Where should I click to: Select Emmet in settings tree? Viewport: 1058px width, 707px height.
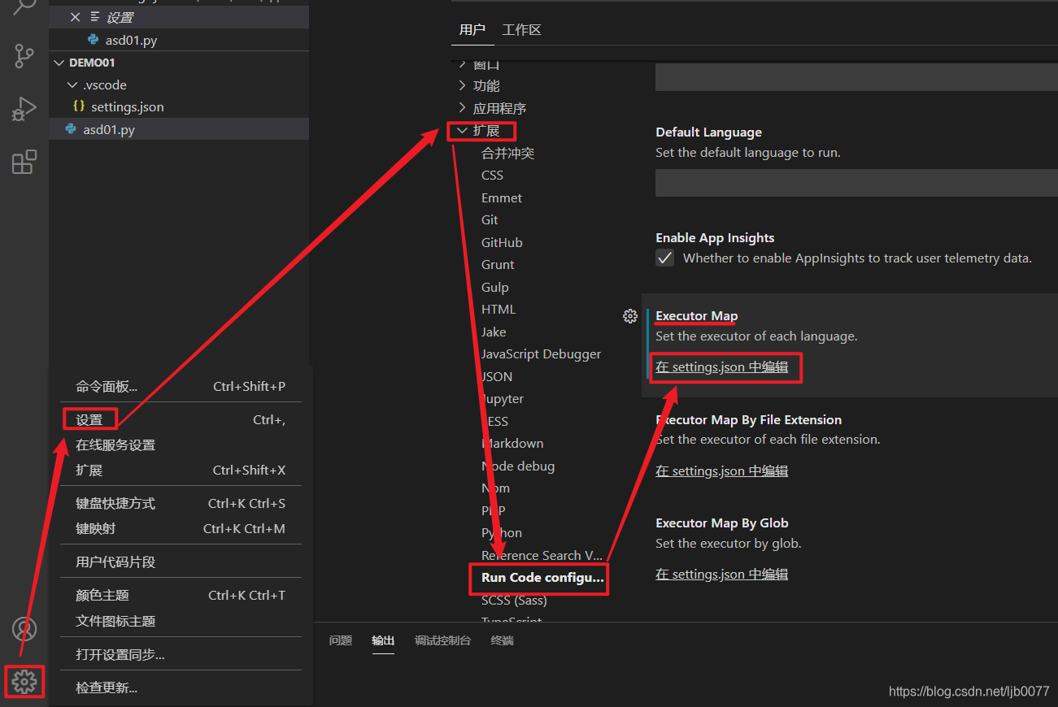502,197
